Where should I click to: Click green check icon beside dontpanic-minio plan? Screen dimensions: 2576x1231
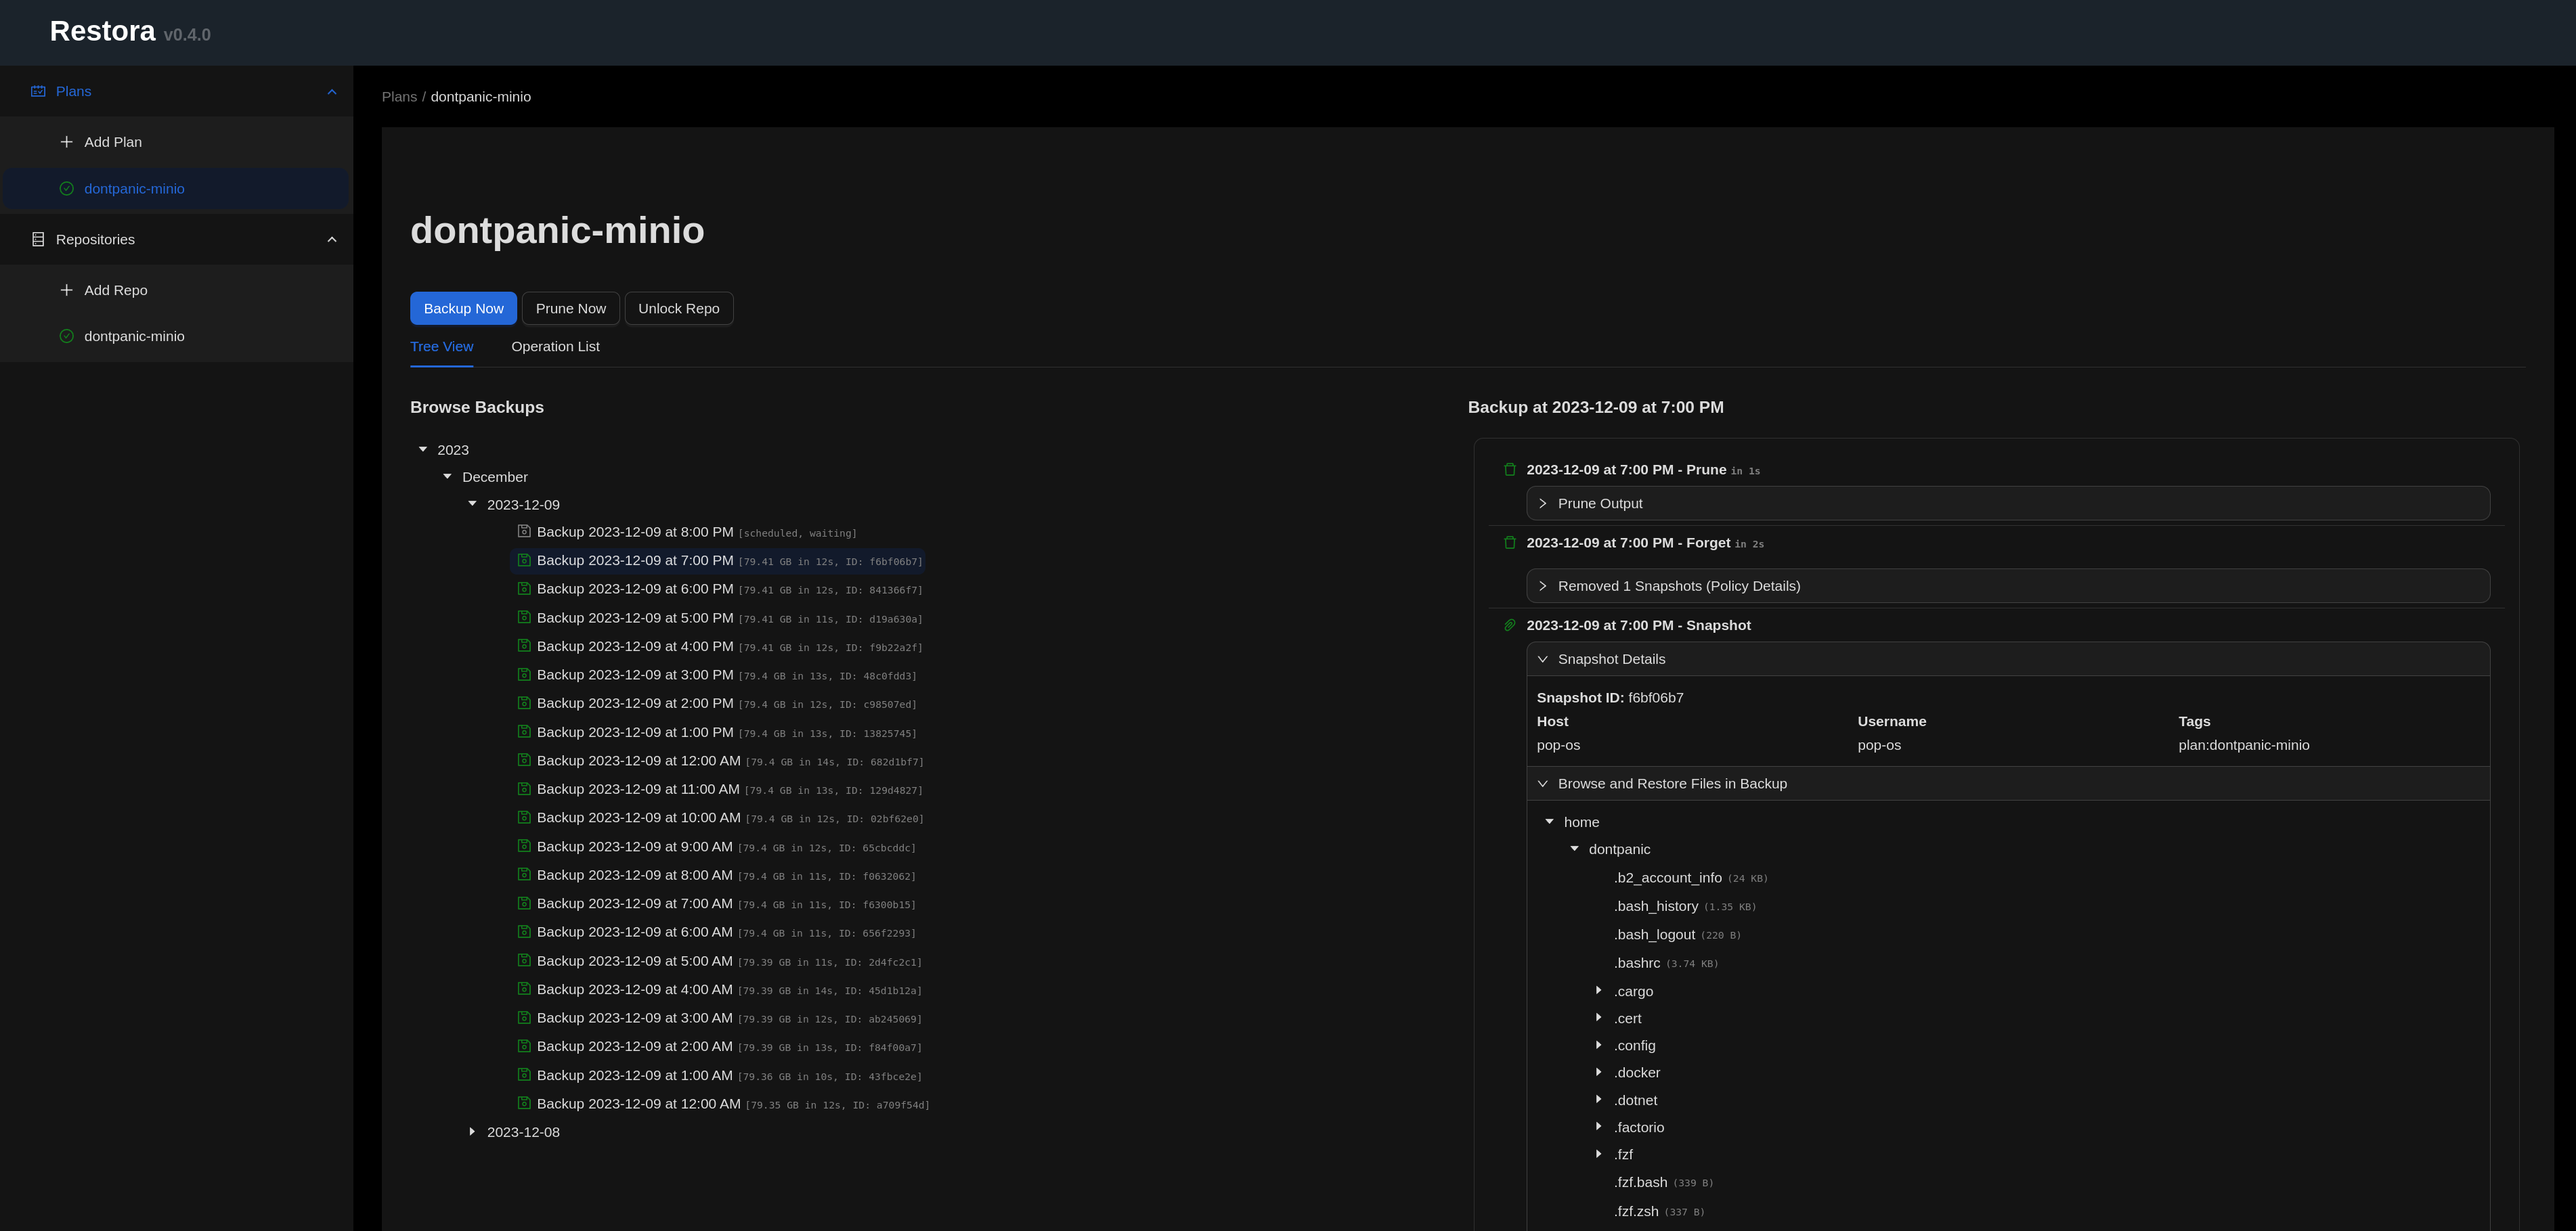click(66, 189)
